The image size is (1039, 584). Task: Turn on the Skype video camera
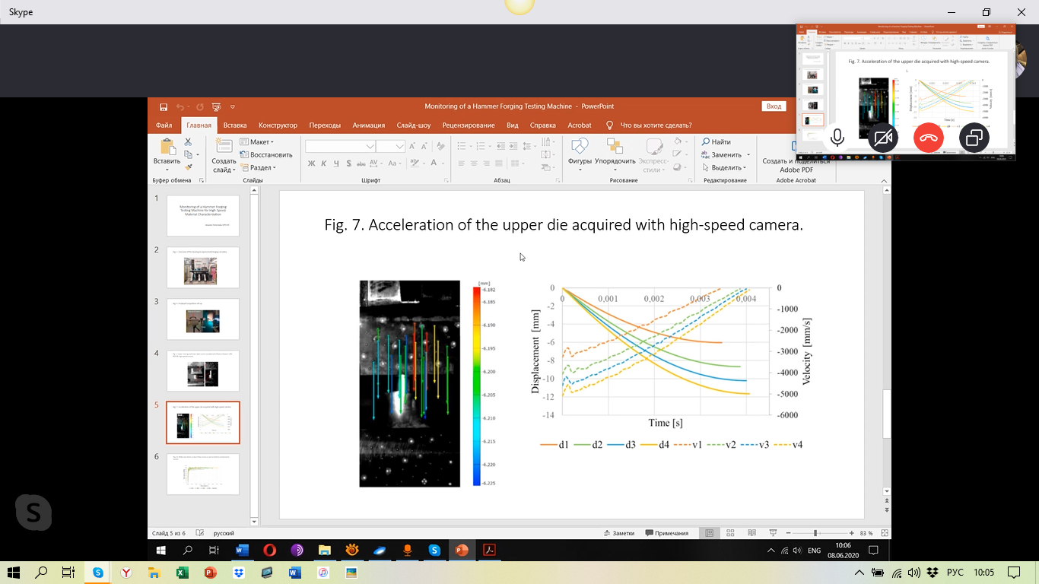(883, 138)
